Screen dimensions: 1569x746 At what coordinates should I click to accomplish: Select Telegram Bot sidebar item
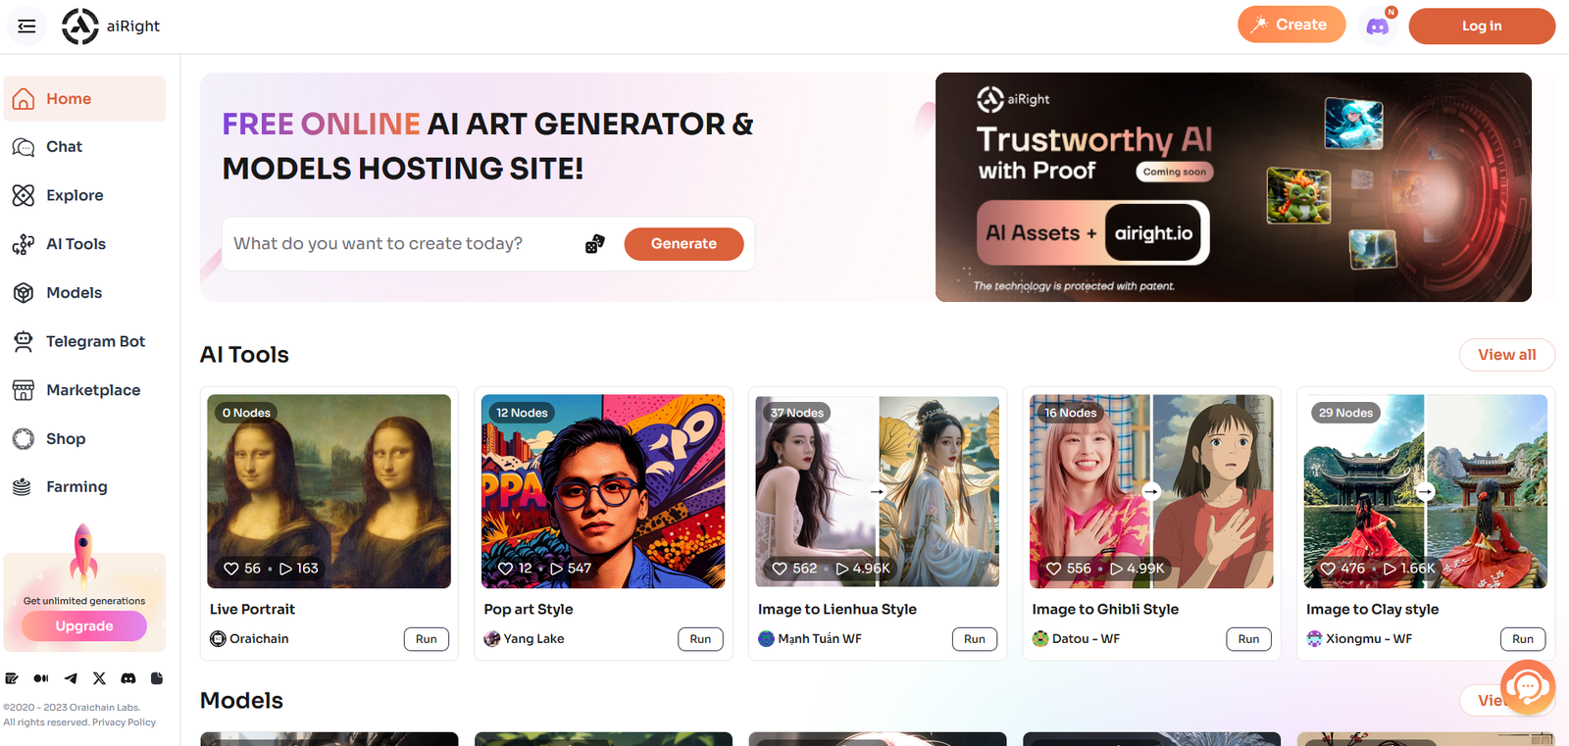pyautogui.click(x=95, y=341)
